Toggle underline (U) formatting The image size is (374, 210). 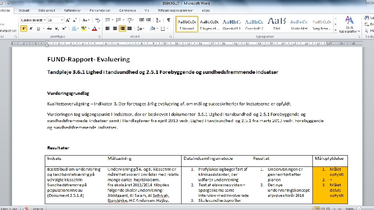click(x=38, y=28)
